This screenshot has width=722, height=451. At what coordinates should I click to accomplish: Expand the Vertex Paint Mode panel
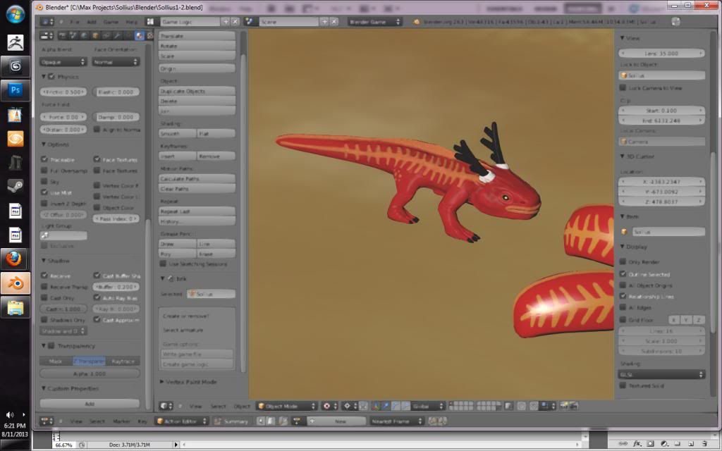(162, 381)
